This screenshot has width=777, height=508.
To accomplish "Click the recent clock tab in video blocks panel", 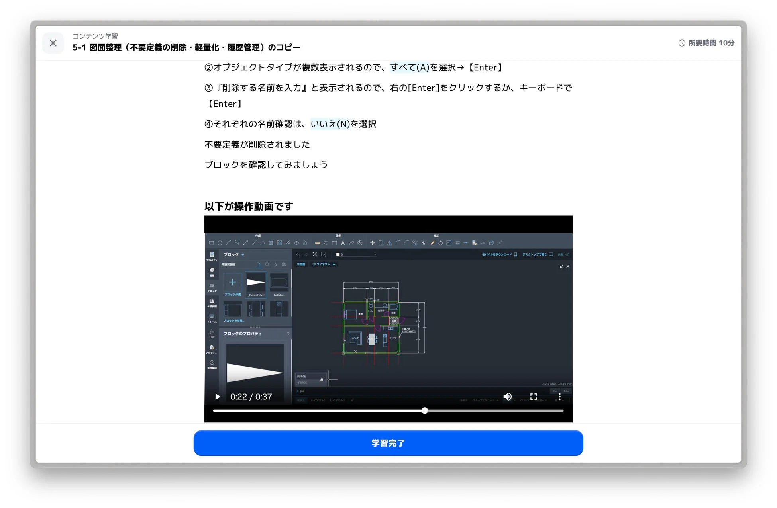I will click(267, 264).
